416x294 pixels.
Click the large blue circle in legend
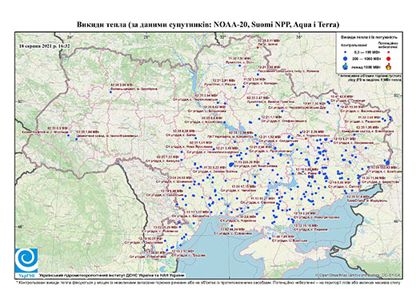pos(346,58)
